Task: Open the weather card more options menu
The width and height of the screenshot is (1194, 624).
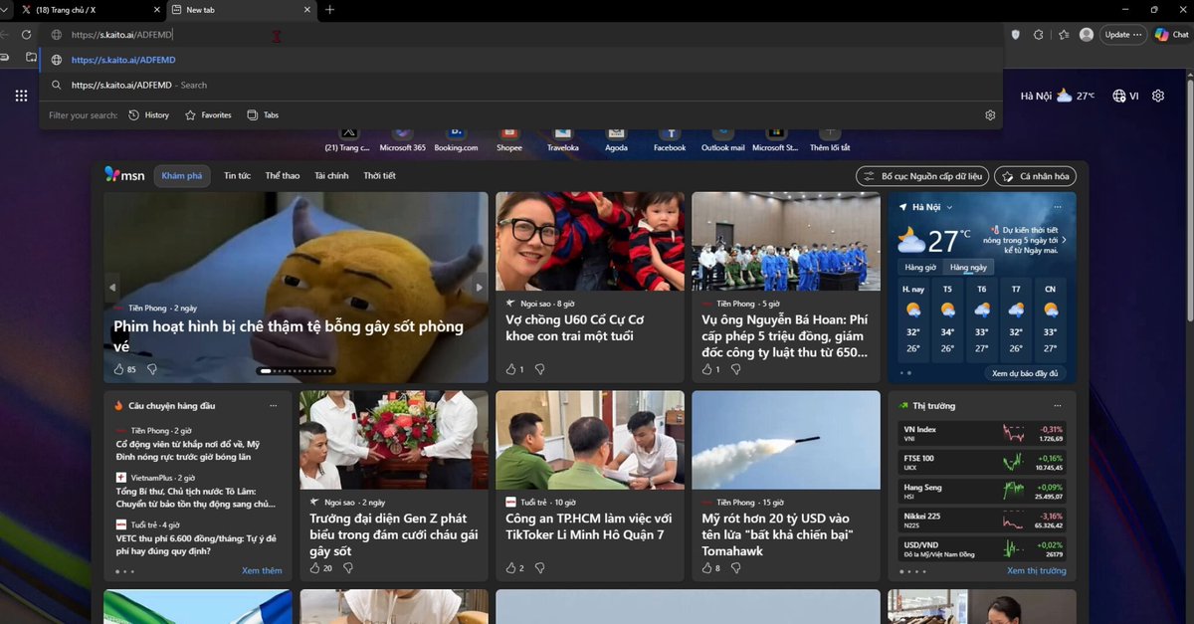Action: [1058, 207]
